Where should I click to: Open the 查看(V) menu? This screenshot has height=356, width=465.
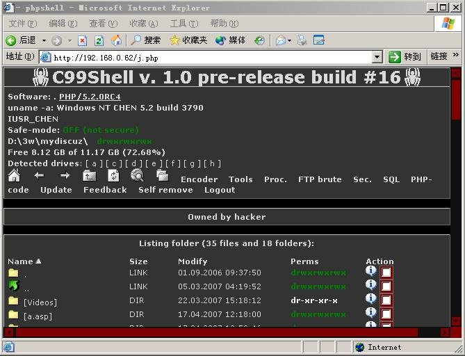103,24
